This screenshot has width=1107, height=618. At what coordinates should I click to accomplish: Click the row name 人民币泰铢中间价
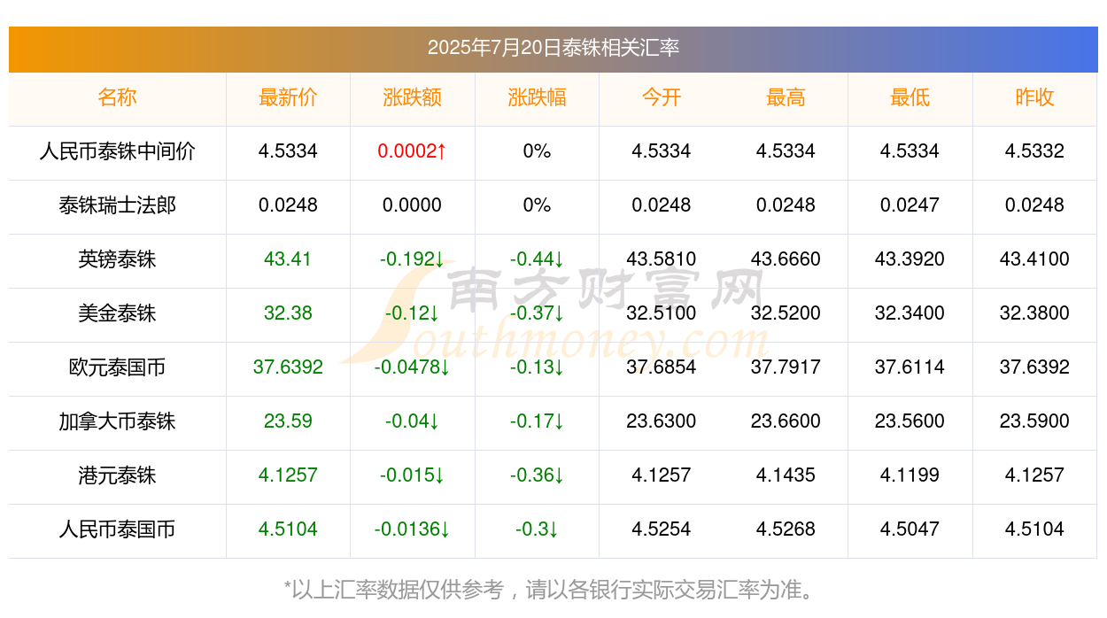[117, 151]
